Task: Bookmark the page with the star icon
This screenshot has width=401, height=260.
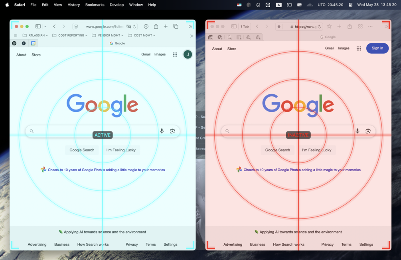Action: [x=329, y=26]
